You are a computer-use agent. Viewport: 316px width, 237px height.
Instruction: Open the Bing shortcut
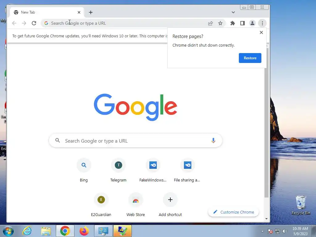pos(84,170)
